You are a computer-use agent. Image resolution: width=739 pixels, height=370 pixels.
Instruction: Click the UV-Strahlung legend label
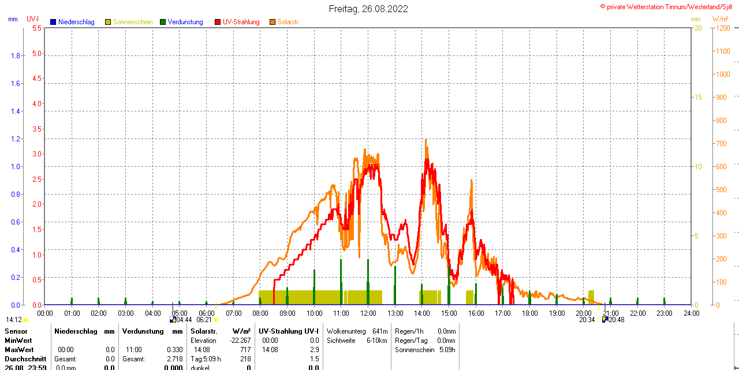pos(241,22)
